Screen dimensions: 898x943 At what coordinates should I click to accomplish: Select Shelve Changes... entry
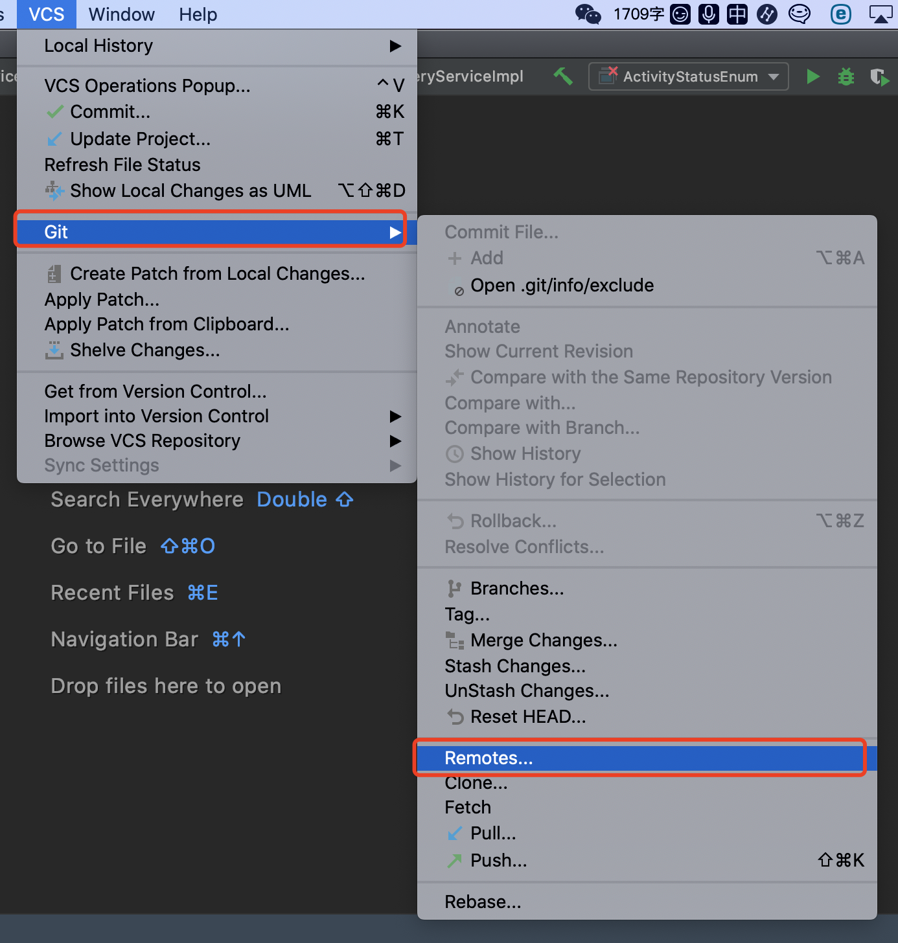pos(217,350)
